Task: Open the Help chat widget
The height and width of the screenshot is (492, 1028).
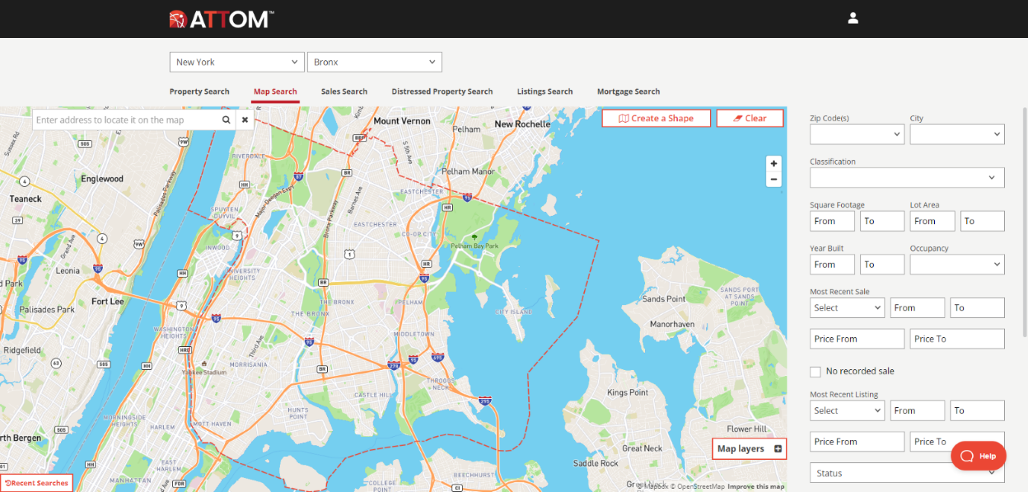Action: 977,456
